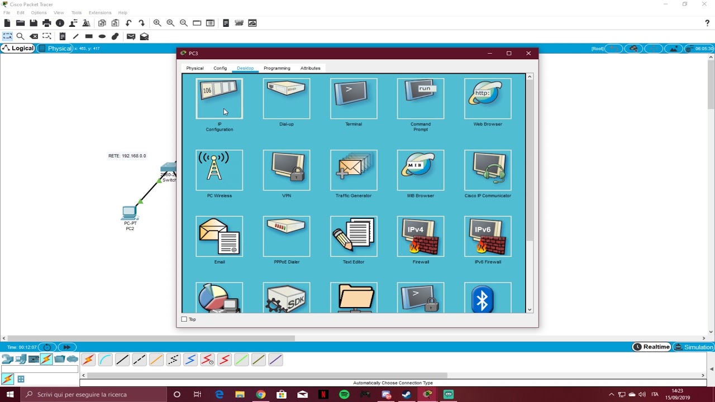Select the orange fiber cable
Viewport: 715px width, 402px height.
click(156, 360)
